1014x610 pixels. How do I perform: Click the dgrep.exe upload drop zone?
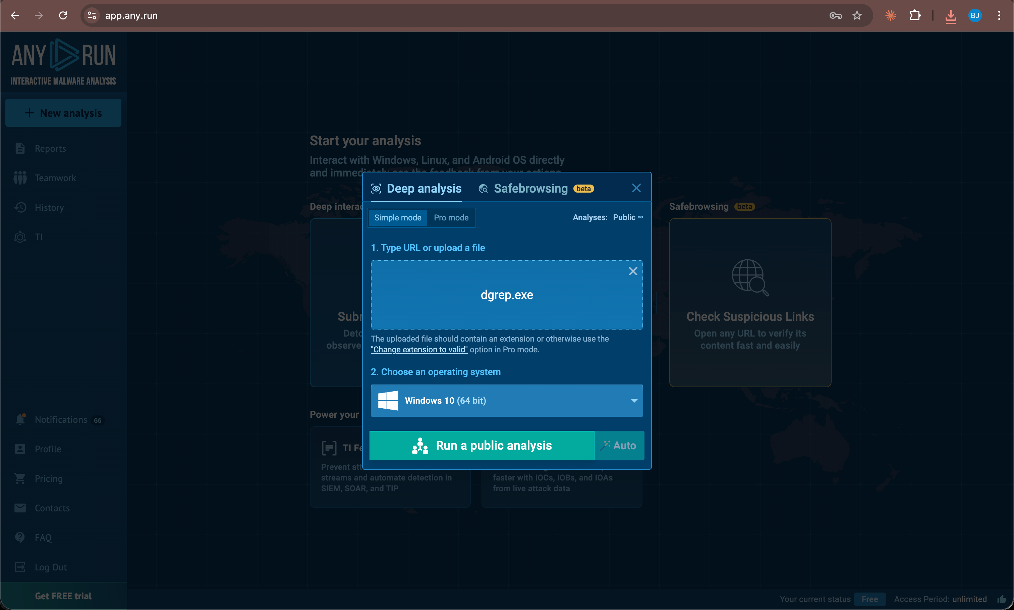click(507, 295)
